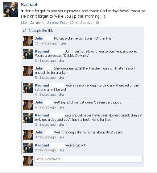157x173 pixels.
Task: Open Rachael's large profile picture
Action: tap(10, 10)
